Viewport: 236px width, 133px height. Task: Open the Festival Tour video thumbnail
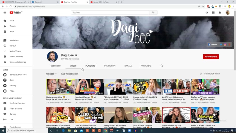[118, 87]
